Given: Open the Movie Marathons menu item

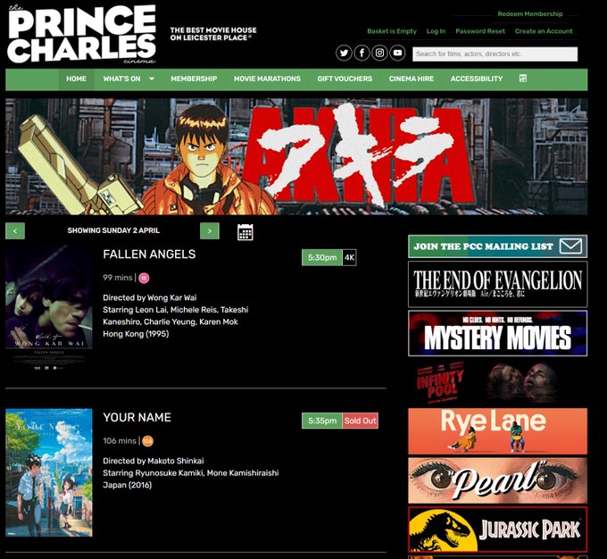Looking at the screenshot, I should 267,79.
